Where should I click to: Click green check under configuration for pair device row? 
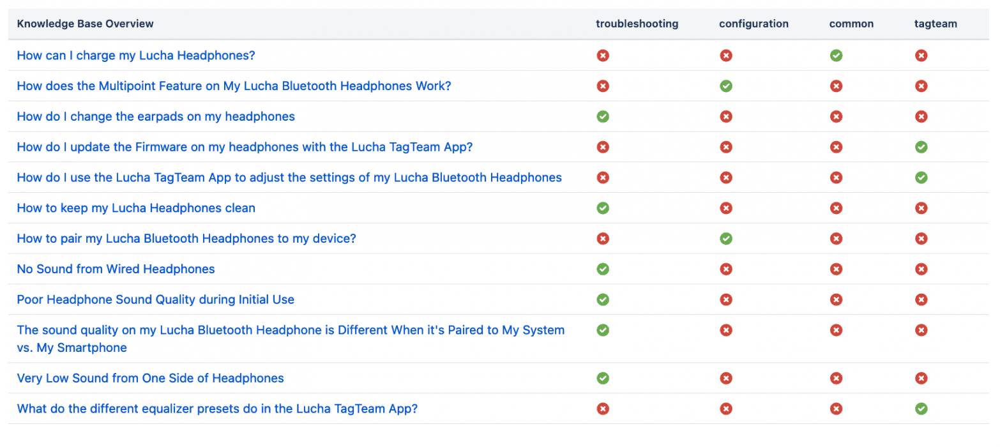pyautogui.click(x=725, y=239)
